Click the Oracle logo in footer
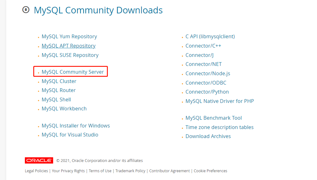317x180 pixels. 39,160
